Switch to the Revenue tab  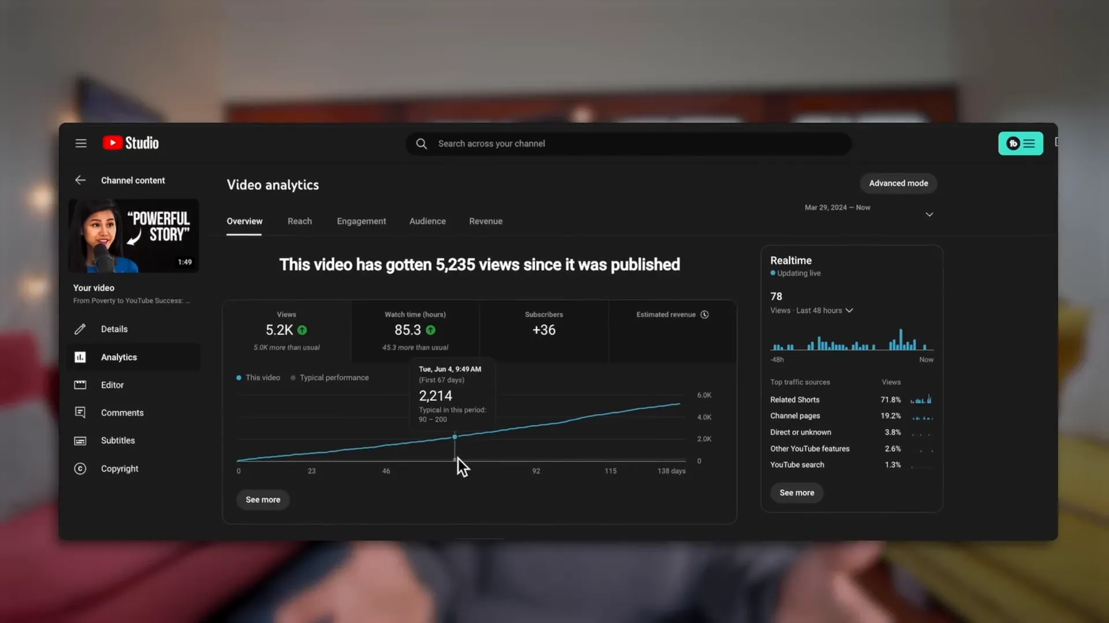[485, 221]
